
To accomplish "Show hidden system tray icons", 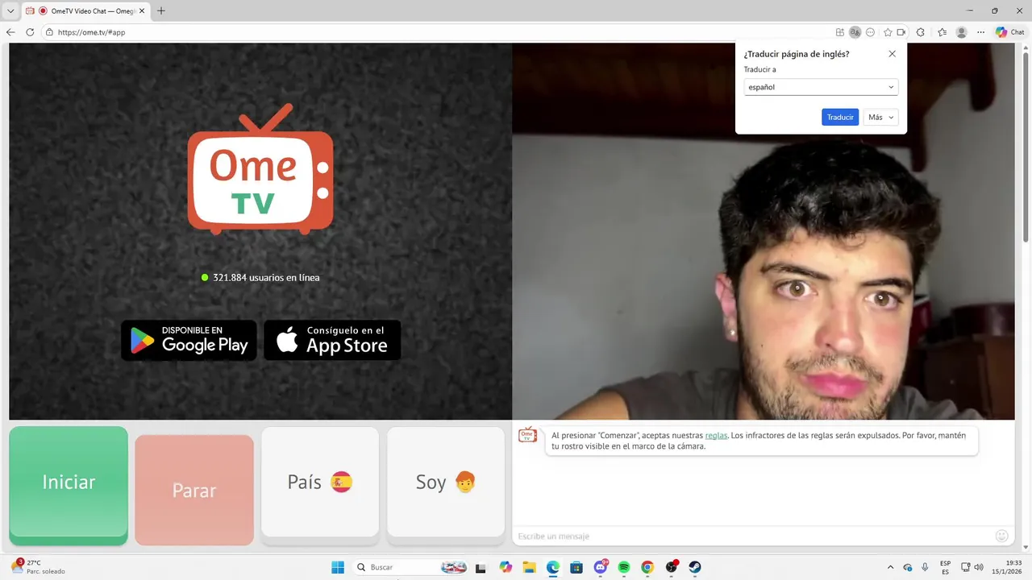I will pos(890,567).
